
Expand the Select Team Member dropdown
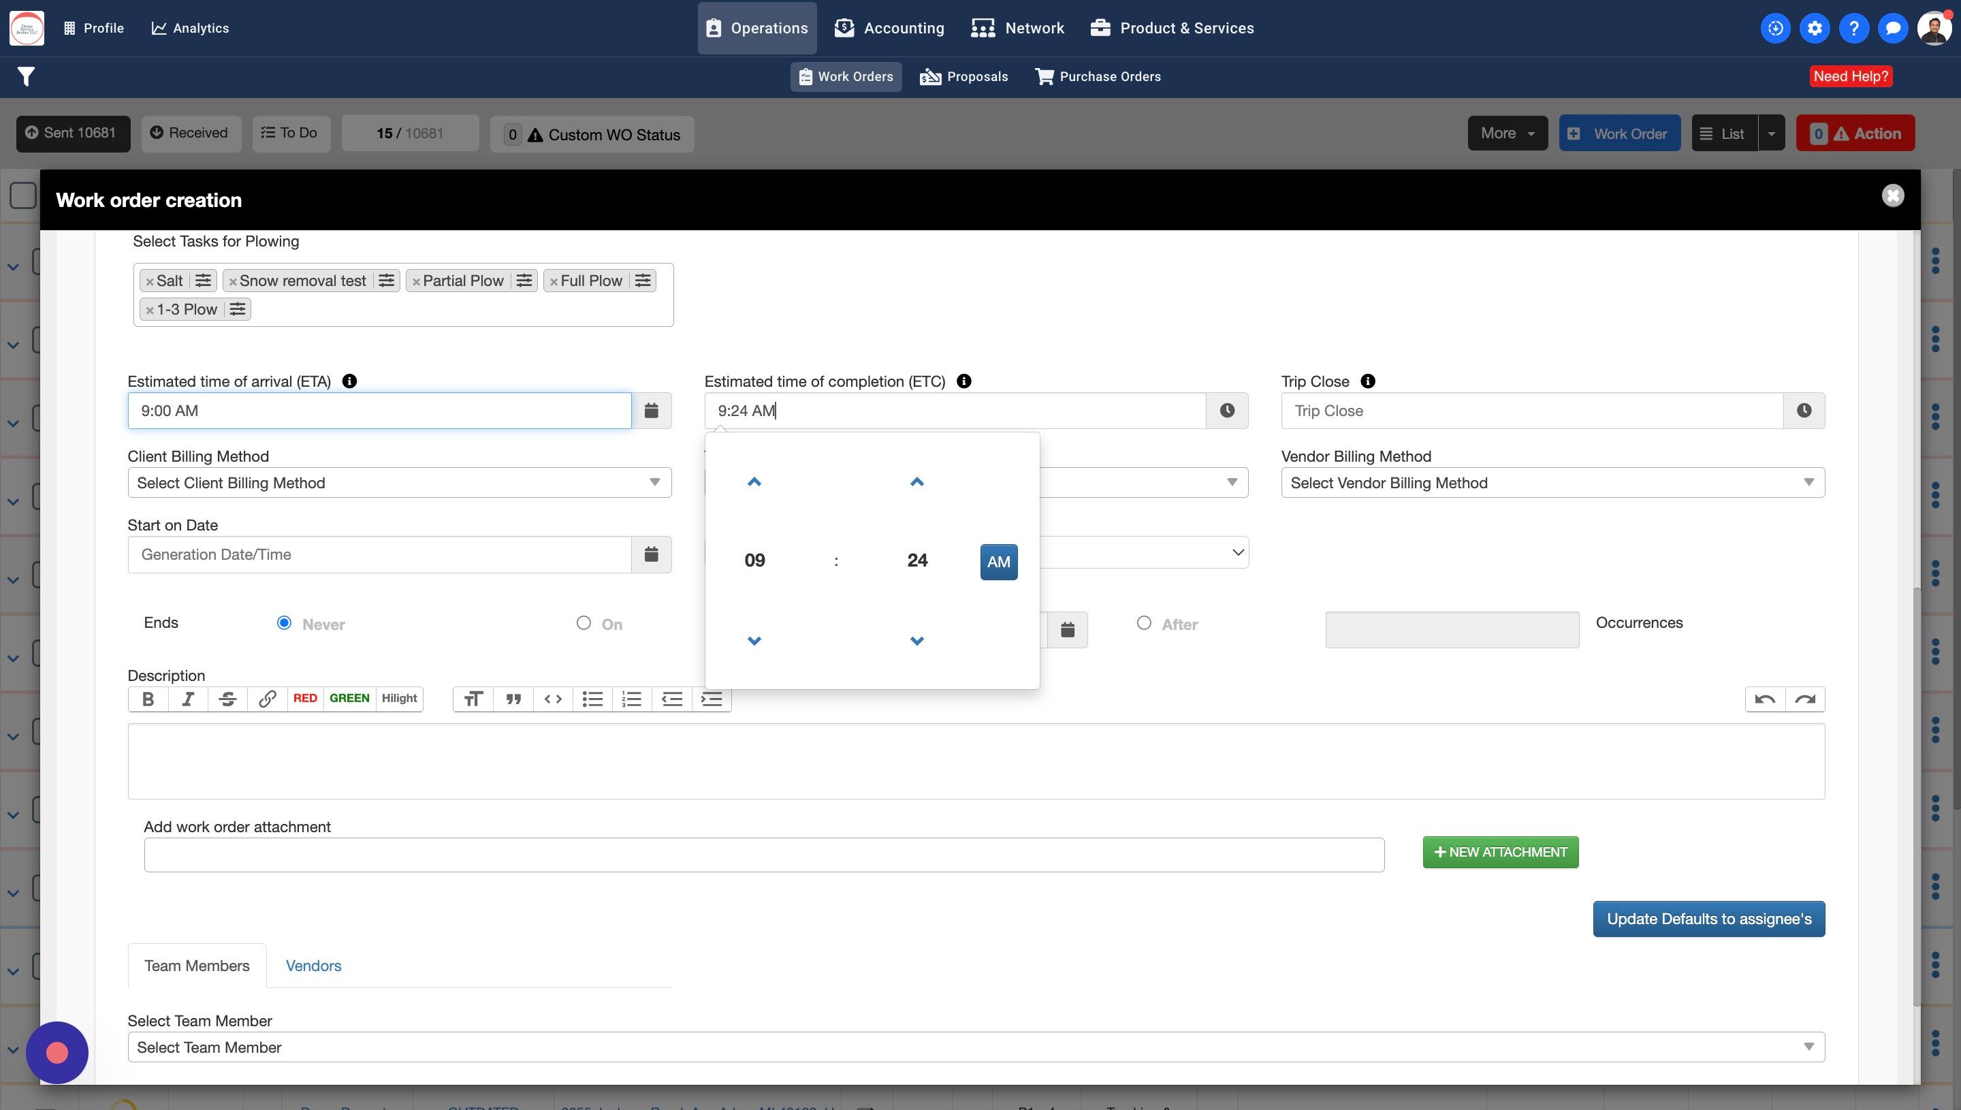(975, 1047)
